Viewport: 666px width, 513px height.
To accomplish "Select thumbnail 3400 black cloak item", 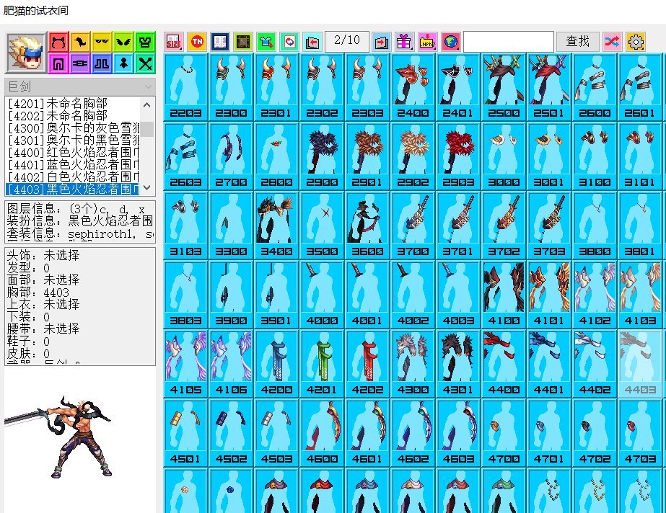I will pyautogui.click(x=276, y=225).
